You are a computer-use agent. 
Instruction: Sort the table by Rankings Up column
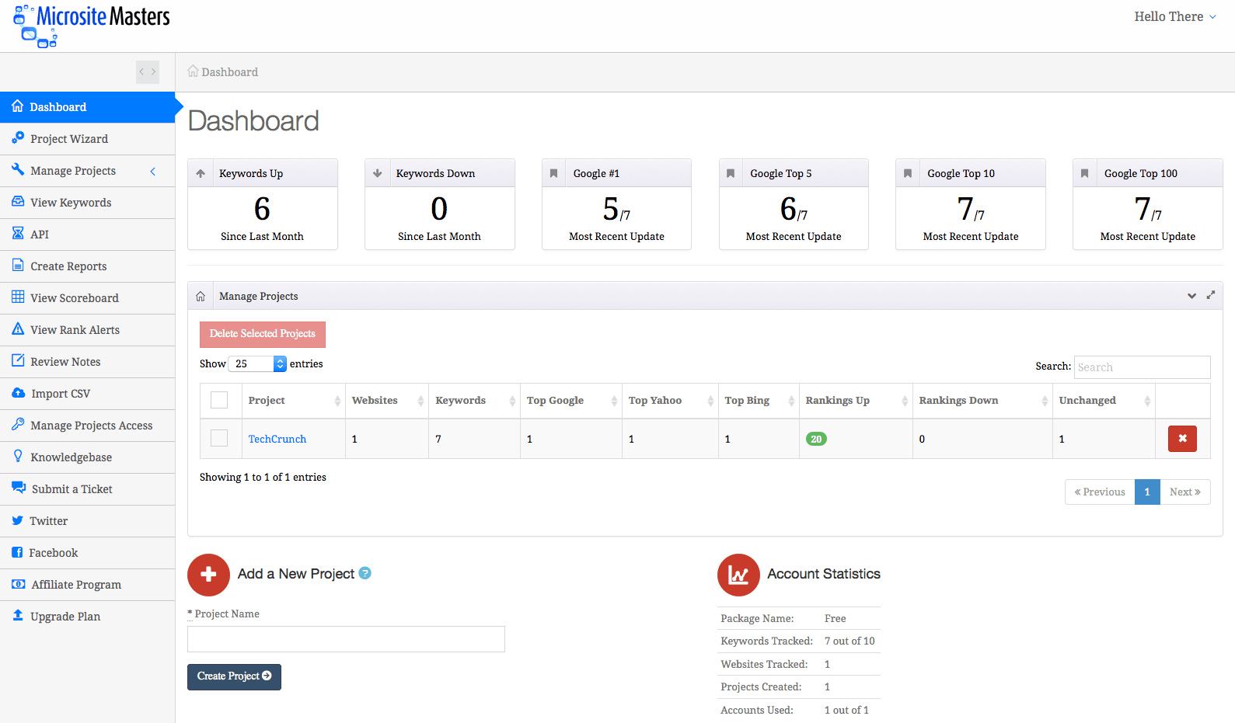coord(855,401)
